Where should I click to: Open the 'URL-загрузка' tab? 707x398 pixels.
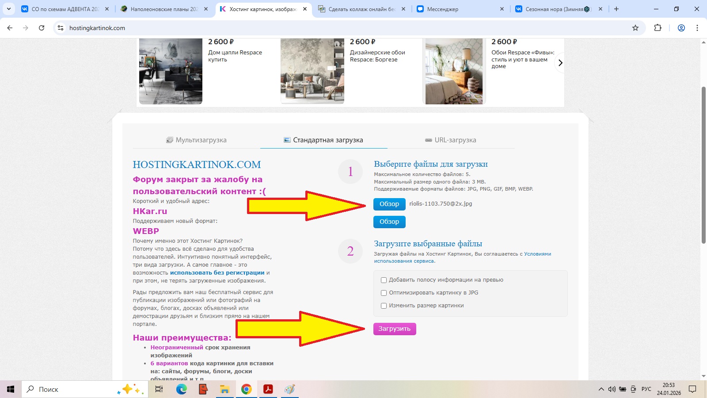tap(451, 140)
